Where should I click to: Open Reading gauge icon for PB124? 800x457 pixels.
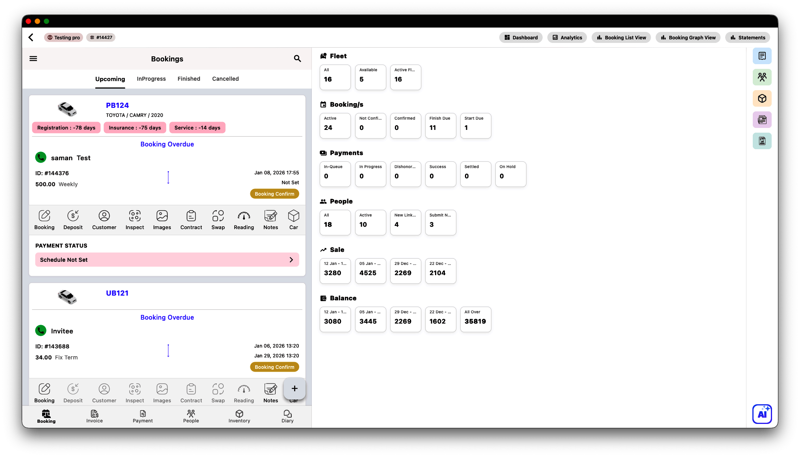point(244,220)
